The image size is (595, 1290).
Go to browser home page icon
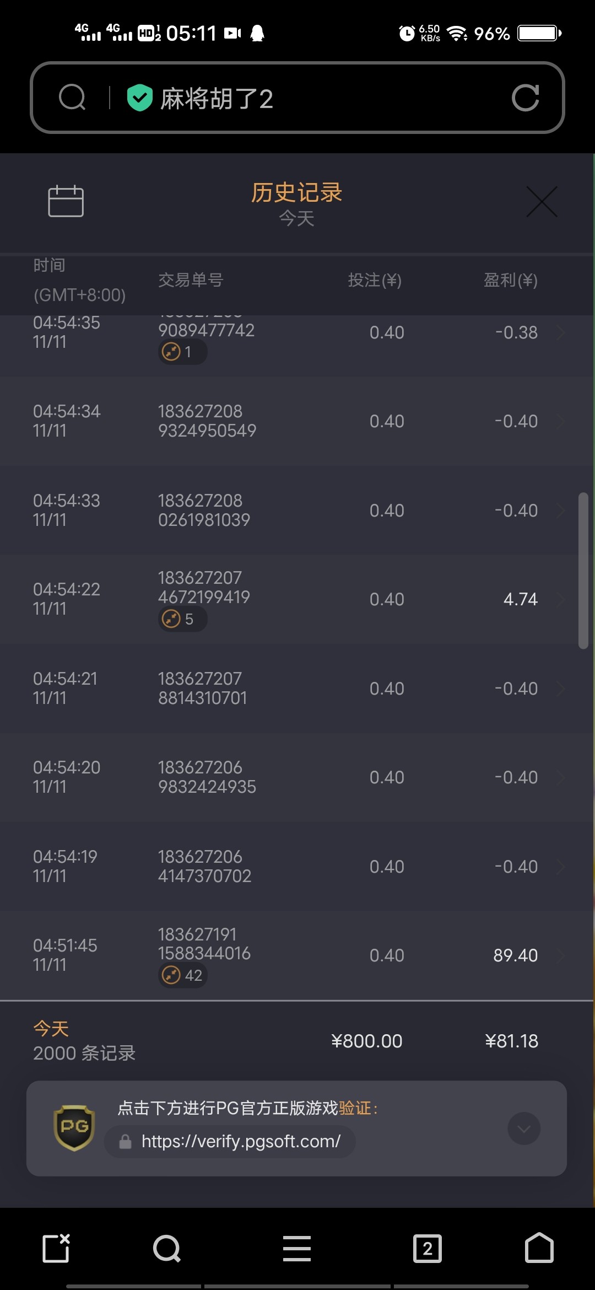coord(539,1248)
